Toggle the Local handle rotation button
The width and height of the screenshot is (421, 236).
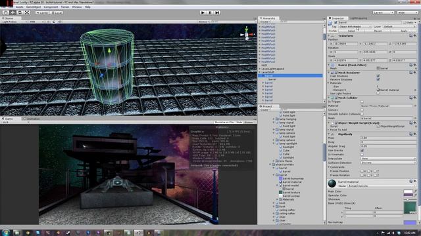[57, 13]
